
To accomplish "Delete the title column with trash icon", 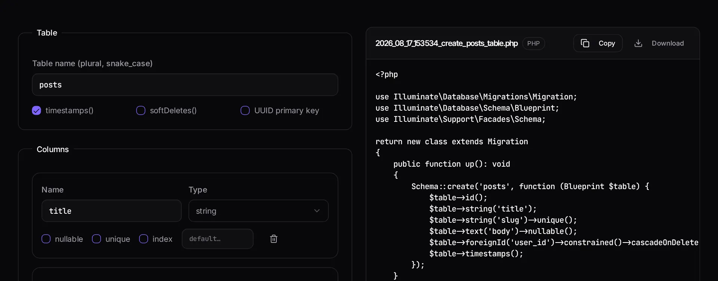I will pos(274,239).
